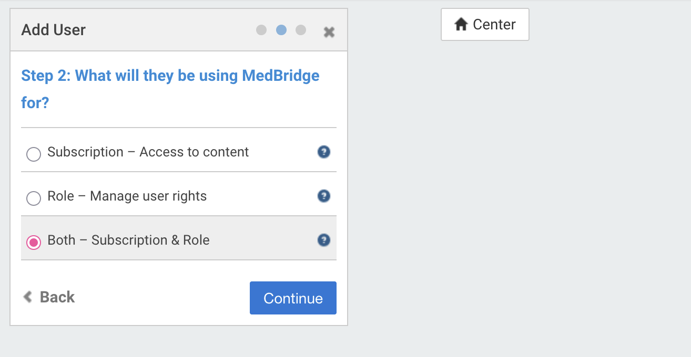
Task: Select the Both radio button
Action: click(x=34, y=243)
